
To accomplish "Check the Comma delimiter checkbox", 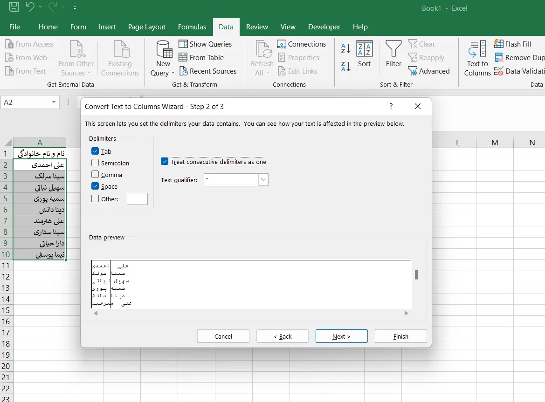I will [95, 174].
